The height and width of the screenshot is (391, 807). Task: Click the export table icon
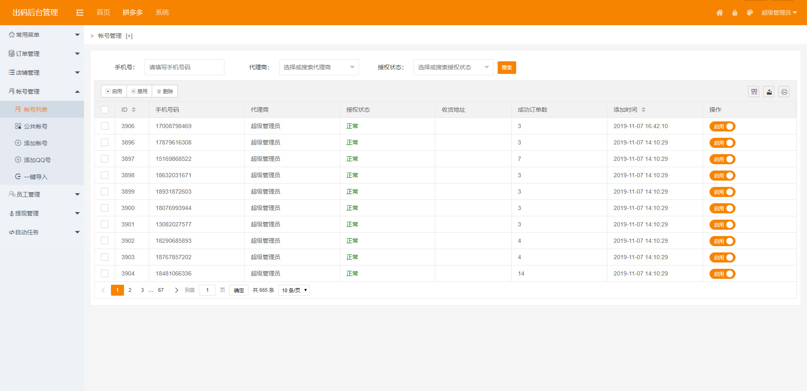click(769, 92)
